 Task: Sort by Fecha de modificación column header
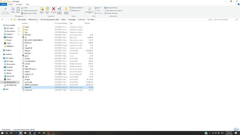(61, 23)
